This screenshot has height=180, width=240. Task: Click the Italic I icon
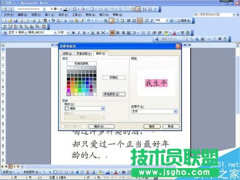(79, 33)
